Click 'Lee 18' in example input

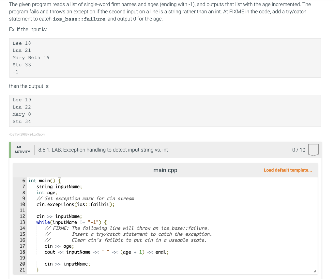[x=22, y=43]
